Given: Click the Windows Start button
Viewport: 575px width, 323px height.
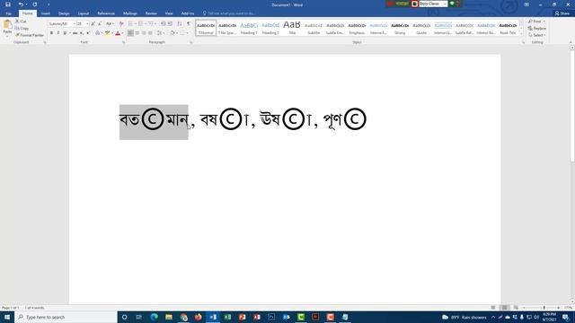Looking at the screenshot, I should click(7, 317).
